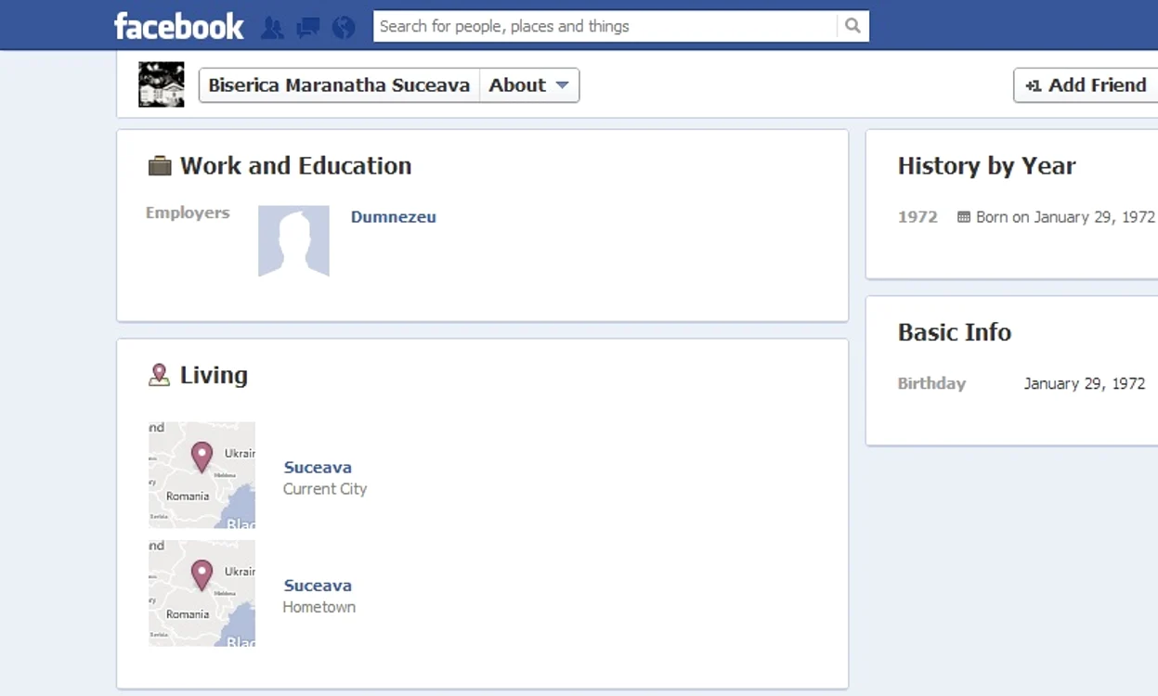Open the Work and Education heading
This screenshot has width=1158, height=696.
click(x=295, y=165)
